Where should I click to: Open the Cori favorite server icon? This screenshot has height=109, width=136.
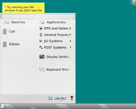click(x=5, y=32)
